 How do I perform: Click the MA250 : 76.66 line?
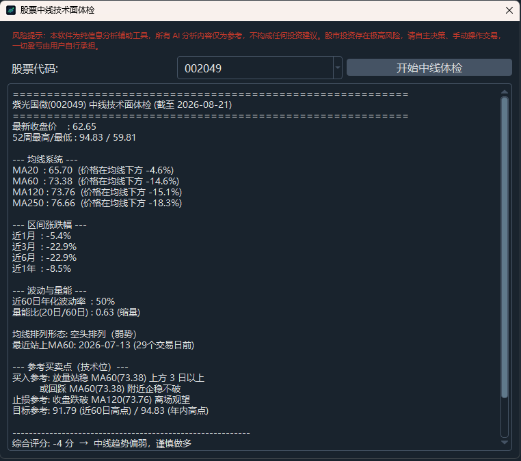click(97, 203)
